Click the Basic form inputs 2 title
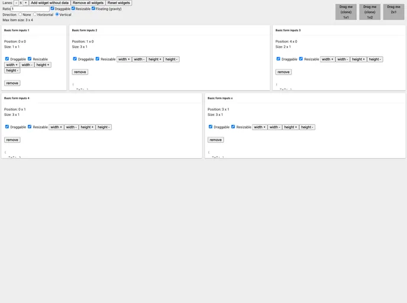 pyautogui.click(x=85, y=30)
